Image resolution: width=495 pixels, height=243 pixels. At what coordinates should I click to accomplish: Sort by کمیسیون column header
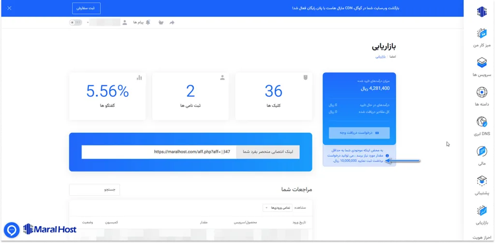(112, 223)
